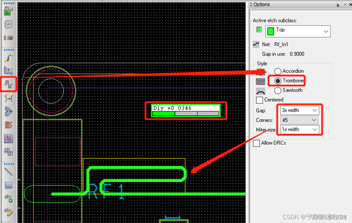Click the blue angled routing tool icon
The height and width of the screenshot is (223, 352).
8,111
